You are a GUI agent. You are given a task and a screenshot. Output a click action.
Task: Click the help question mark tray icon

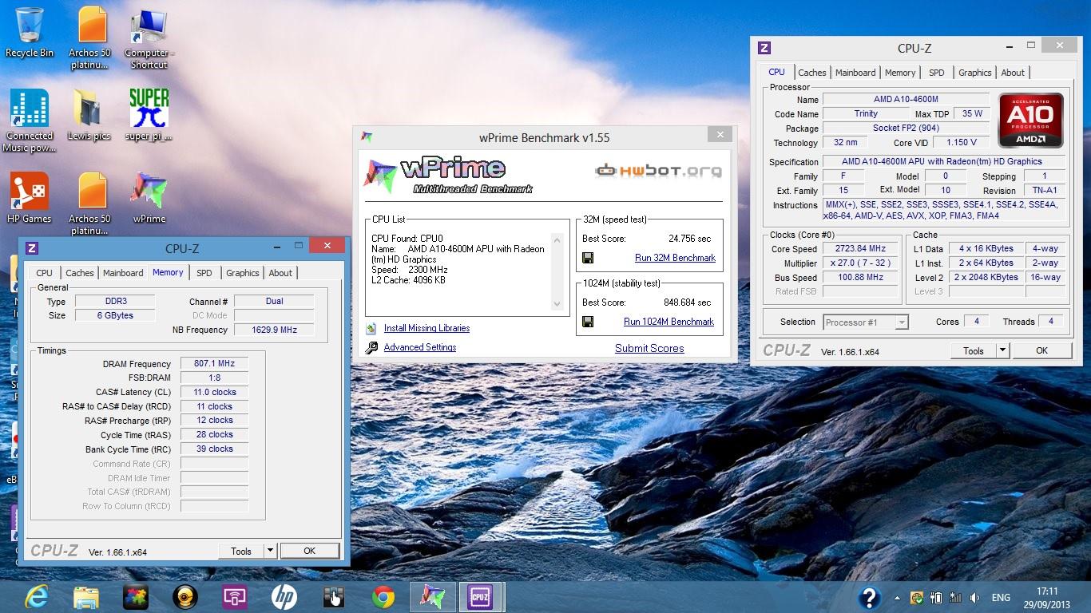869,597
